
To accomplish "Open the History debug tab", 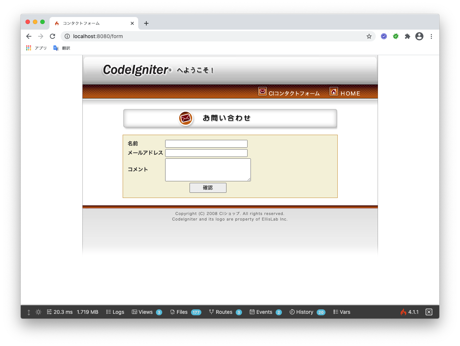I will coord(307,312).
